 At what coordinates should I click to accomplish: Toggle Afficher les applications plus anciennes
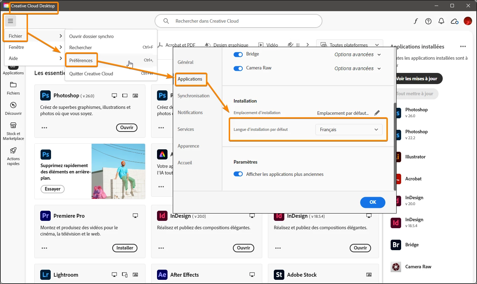pyautogui.click(x=238, y=174)
